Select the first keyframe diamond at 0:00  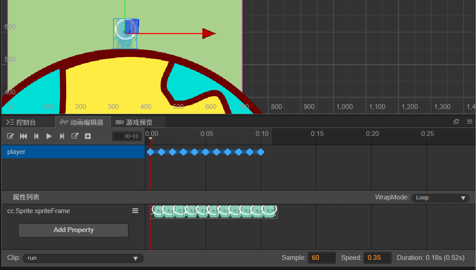pos(150,152)
